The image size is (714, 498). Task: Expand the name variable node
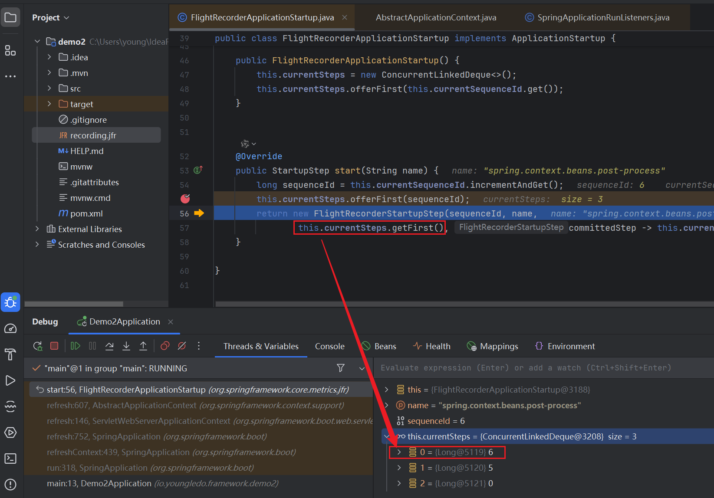coord(387,405)
